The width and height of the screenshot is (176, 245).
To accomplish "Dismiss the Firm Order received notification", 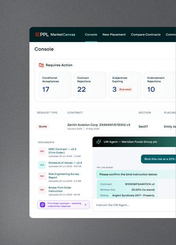I will click(86, 205).
